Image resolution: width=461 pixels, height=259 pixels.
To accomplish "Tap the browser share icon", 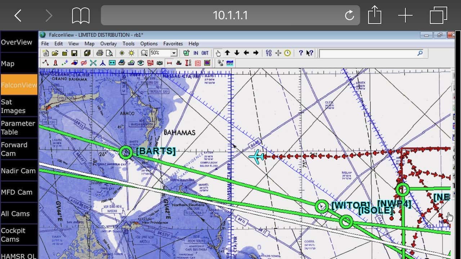I will point(375,15).
